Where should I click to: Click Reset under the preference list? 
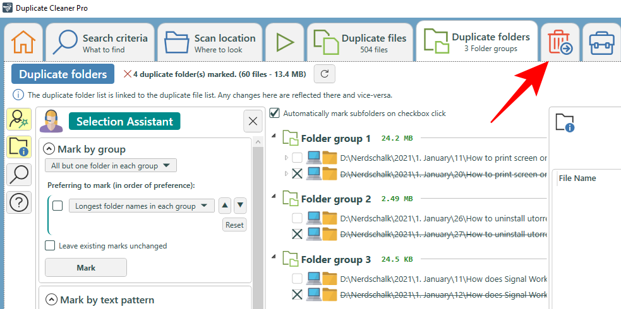click(234, 225)
